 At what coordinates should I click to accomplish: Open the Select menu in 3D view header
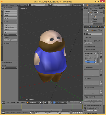click(13, 103)
